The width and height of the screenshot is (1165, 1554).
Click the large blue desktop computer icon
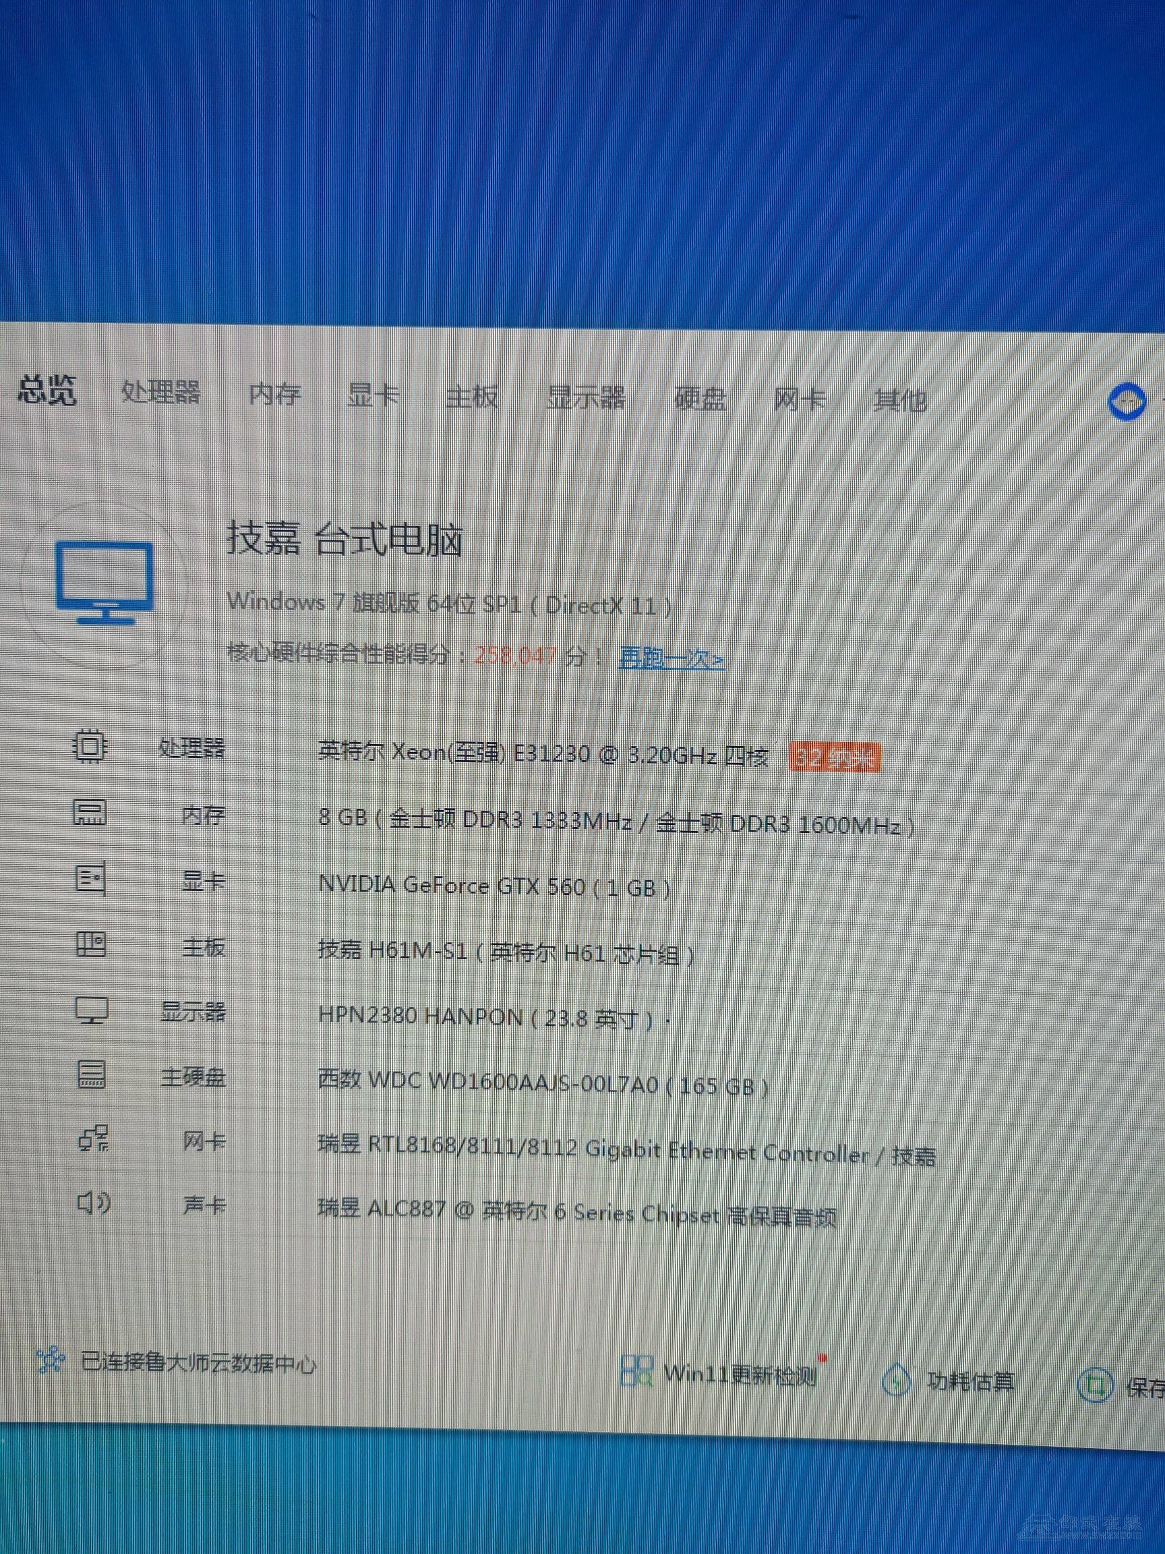pyautogui.click(x=104, y=582)
